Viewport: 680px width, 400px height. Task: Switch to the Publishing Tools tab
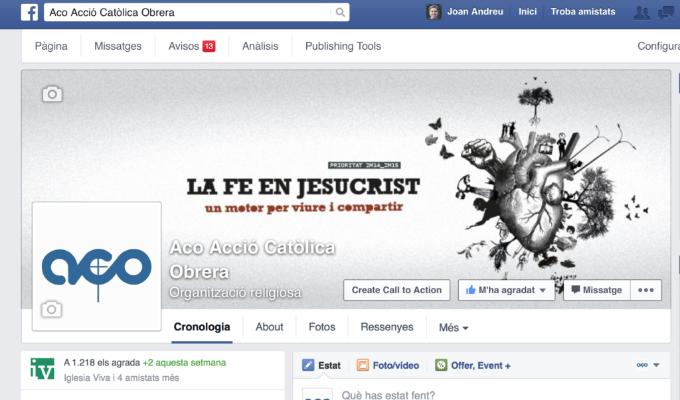click(343, 46)
